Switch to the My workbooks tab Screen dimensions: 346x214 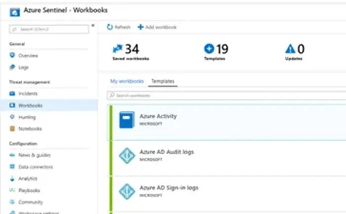tap(127, 81)
